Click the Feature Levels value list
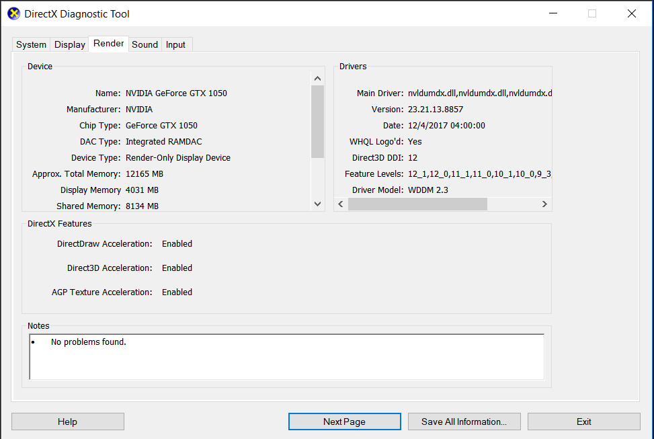The image size is (654, 439). coord(480,174)
